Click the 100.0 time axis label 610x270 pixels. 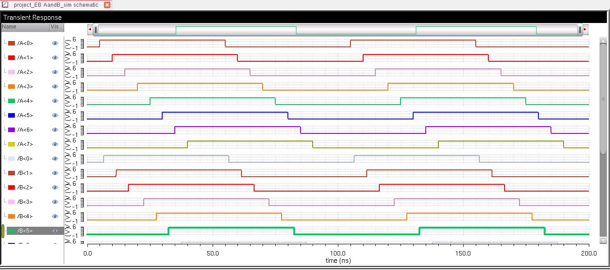coord(337,254)
